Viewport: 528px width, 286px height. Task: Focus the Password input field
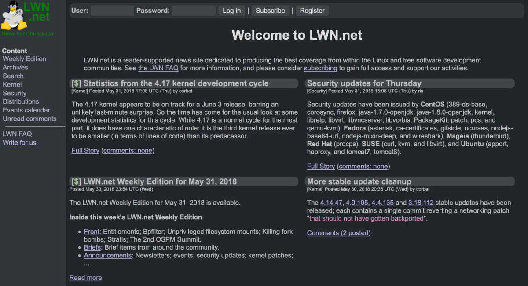[x=194, y=11]
